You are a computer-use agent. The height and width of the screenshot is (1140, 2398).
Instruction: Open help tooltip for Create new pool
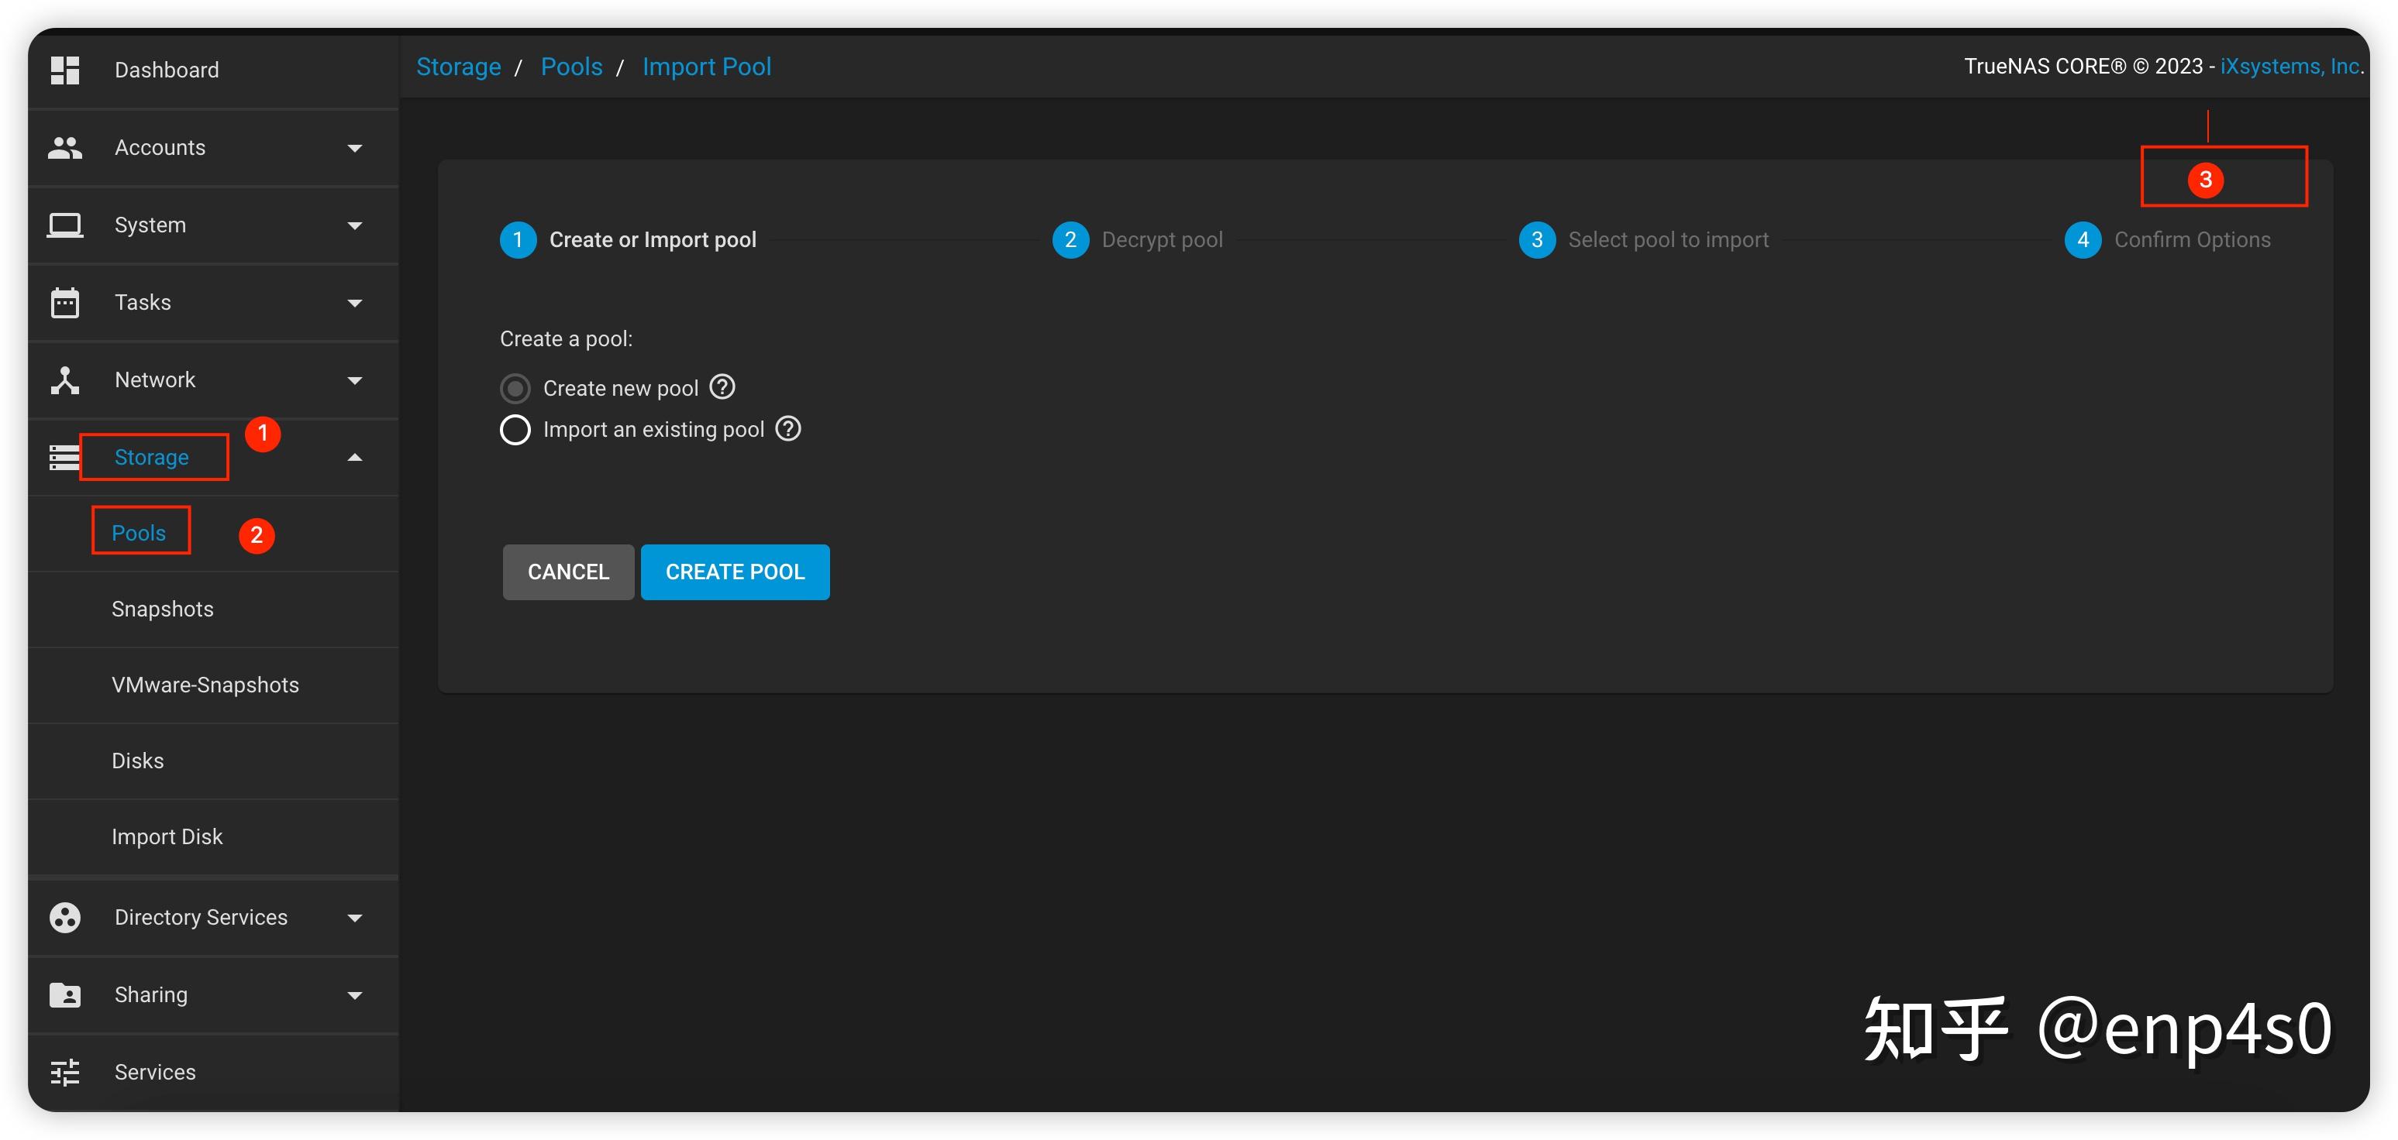point(722,386)
